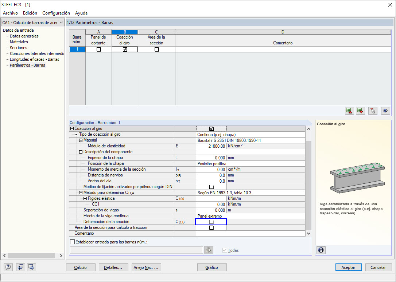
Task: Open the Archivo menu
Action: 10,13
